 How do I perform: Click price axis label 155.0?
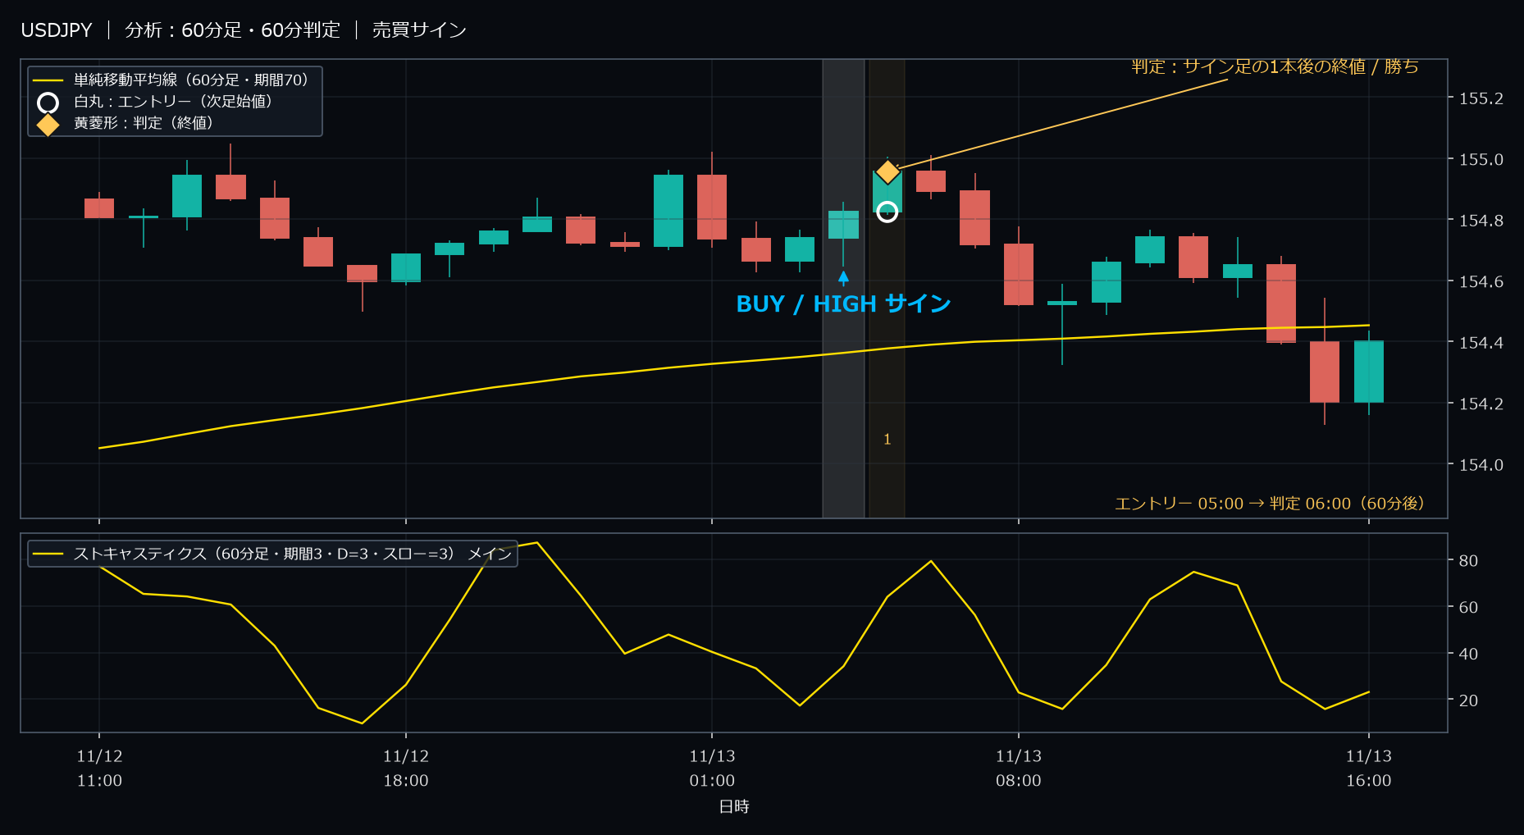pyautogui.click(x=1481, y=159)
